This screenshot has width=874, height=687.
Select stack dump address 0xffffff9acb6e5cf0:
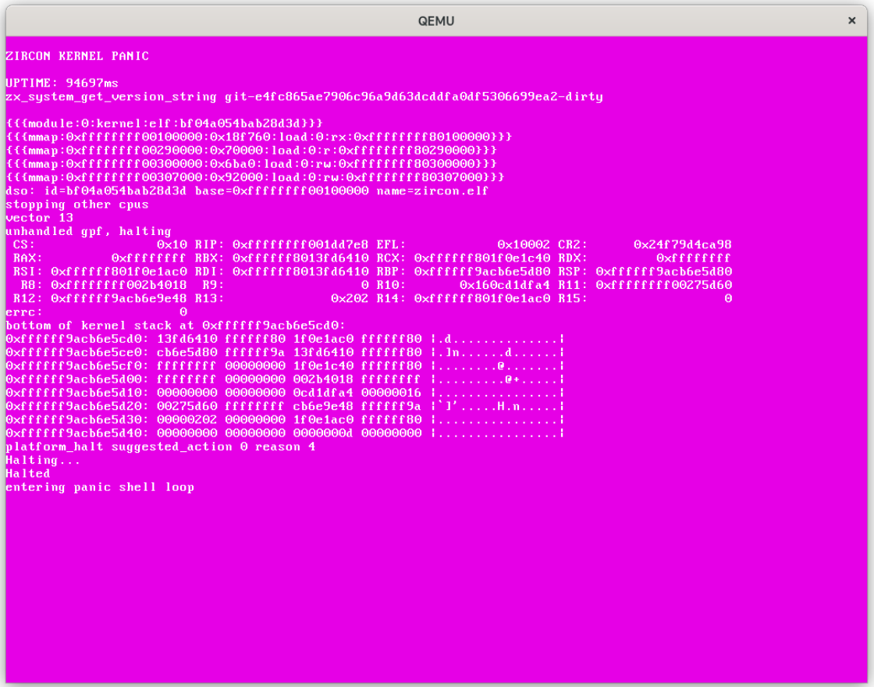[77, 366]
